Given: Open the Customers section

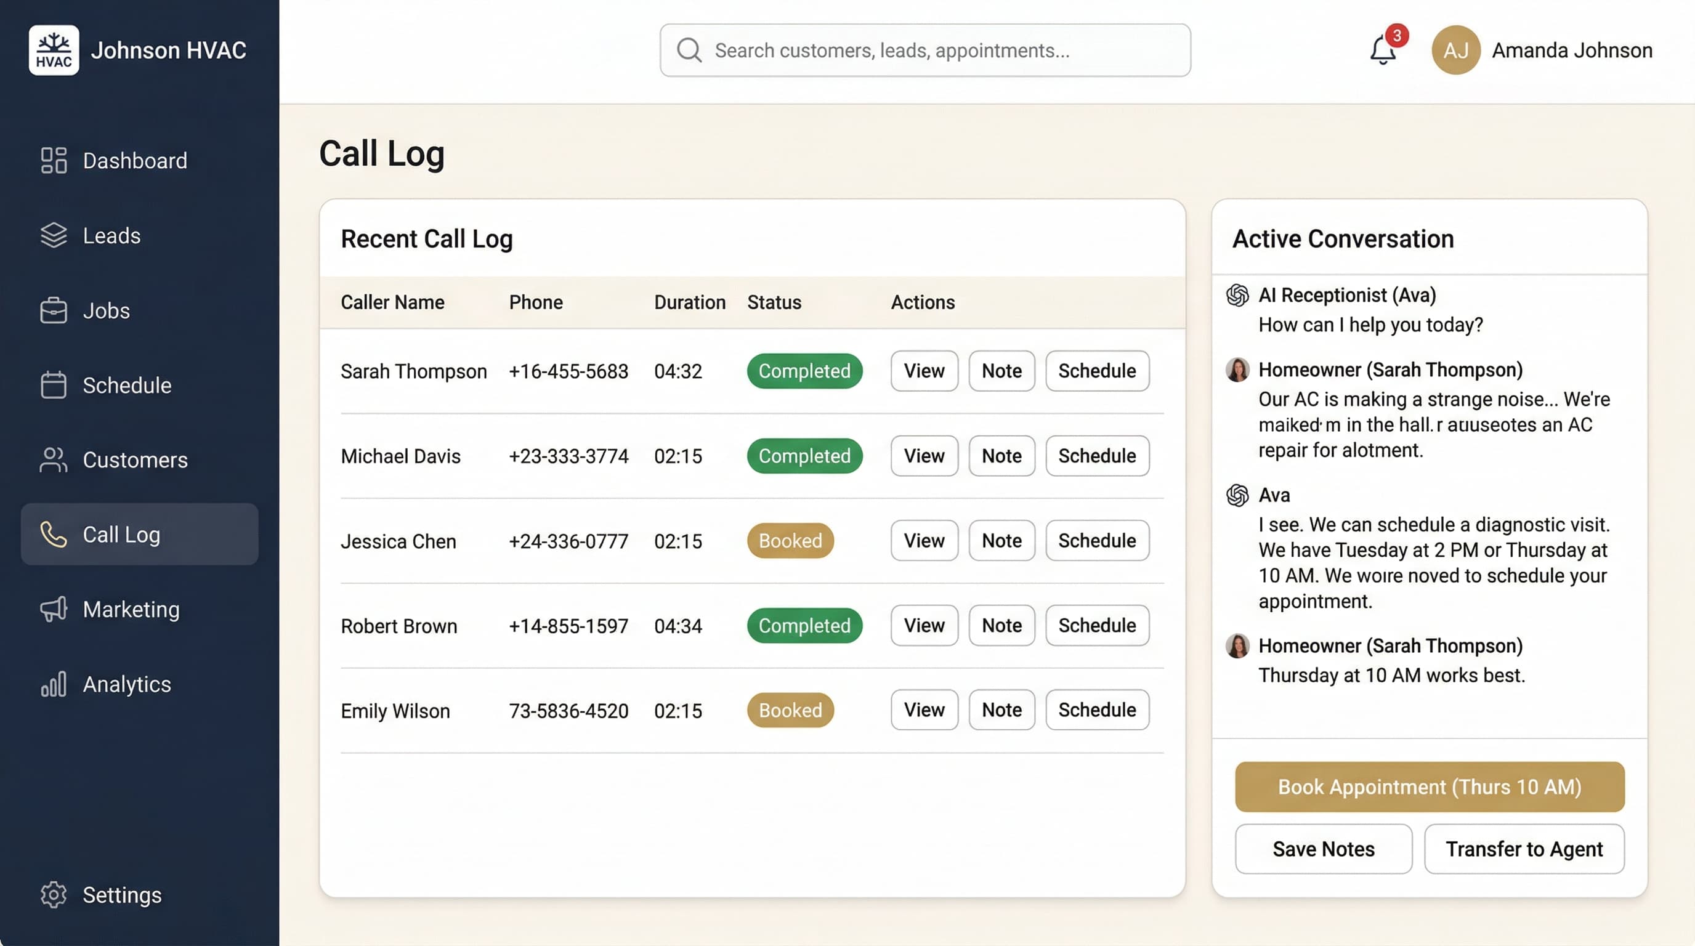Looking at the screenshot, I should tap(134, 460).
